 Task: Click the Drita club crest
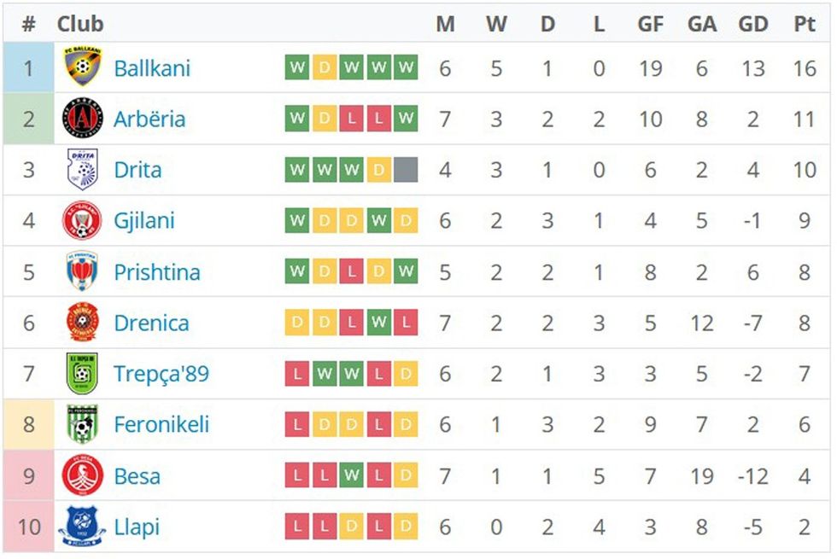pos(82,170)
